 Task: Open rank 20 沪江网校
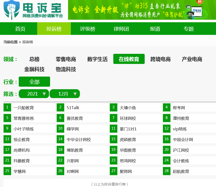[181, 150]
